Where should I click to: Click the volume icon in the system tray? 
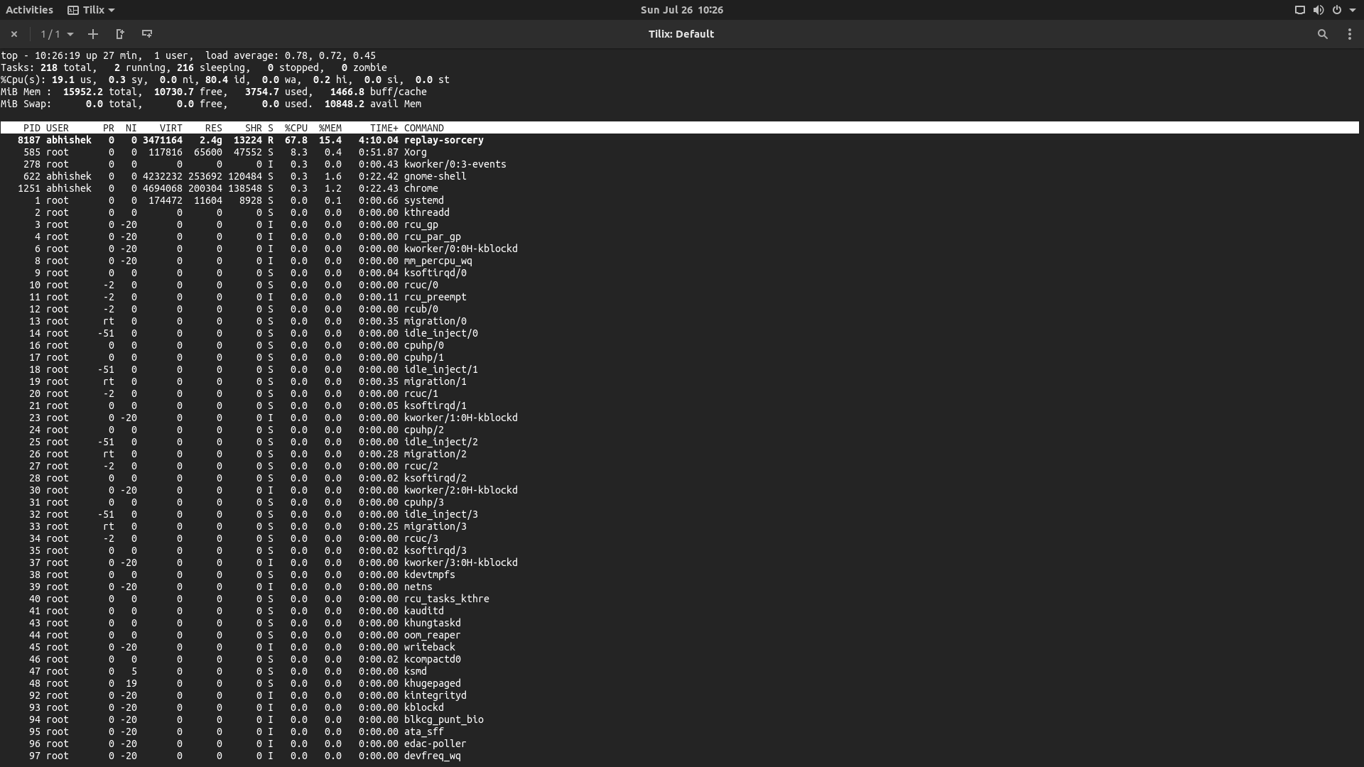click(x=1319, y=10)
